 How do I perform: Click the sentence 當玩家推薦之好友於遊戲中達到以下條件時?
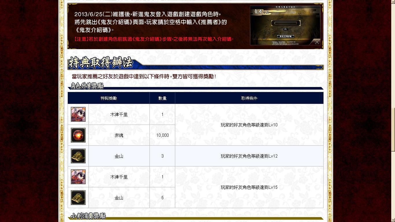tap(121, 77)
